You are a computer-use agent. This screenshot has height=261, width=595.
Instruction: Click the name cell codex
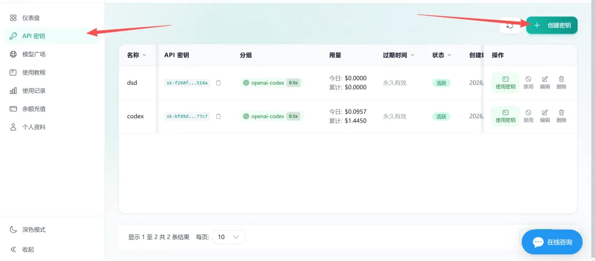click(135, 117)
